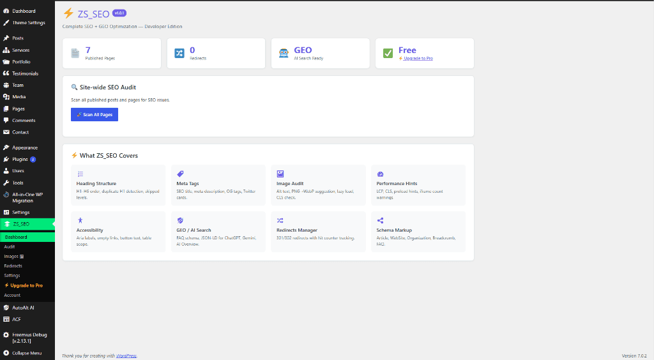Click the Theme Settings brush icon

click(x=6, y=22)
